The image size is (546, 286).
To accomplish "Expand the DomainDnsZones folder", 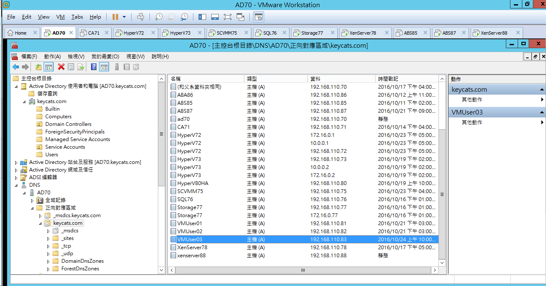I will coord(49,261).
